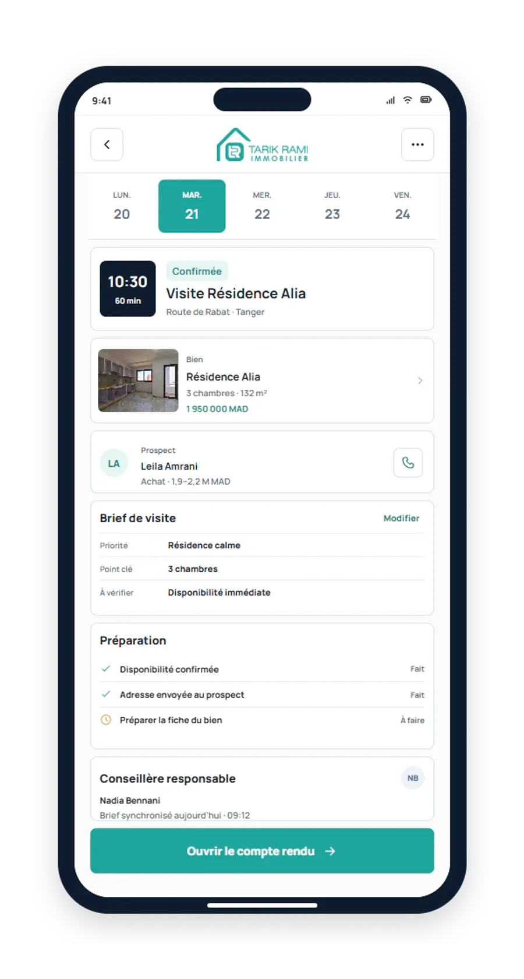
Task: Tap the 9:41 status bar clock
Action: click(102, 101)
